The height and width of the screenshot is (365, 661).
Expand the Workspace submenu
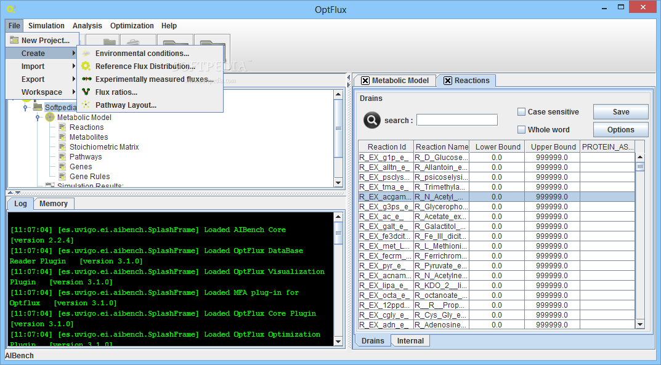pos(42,92)
